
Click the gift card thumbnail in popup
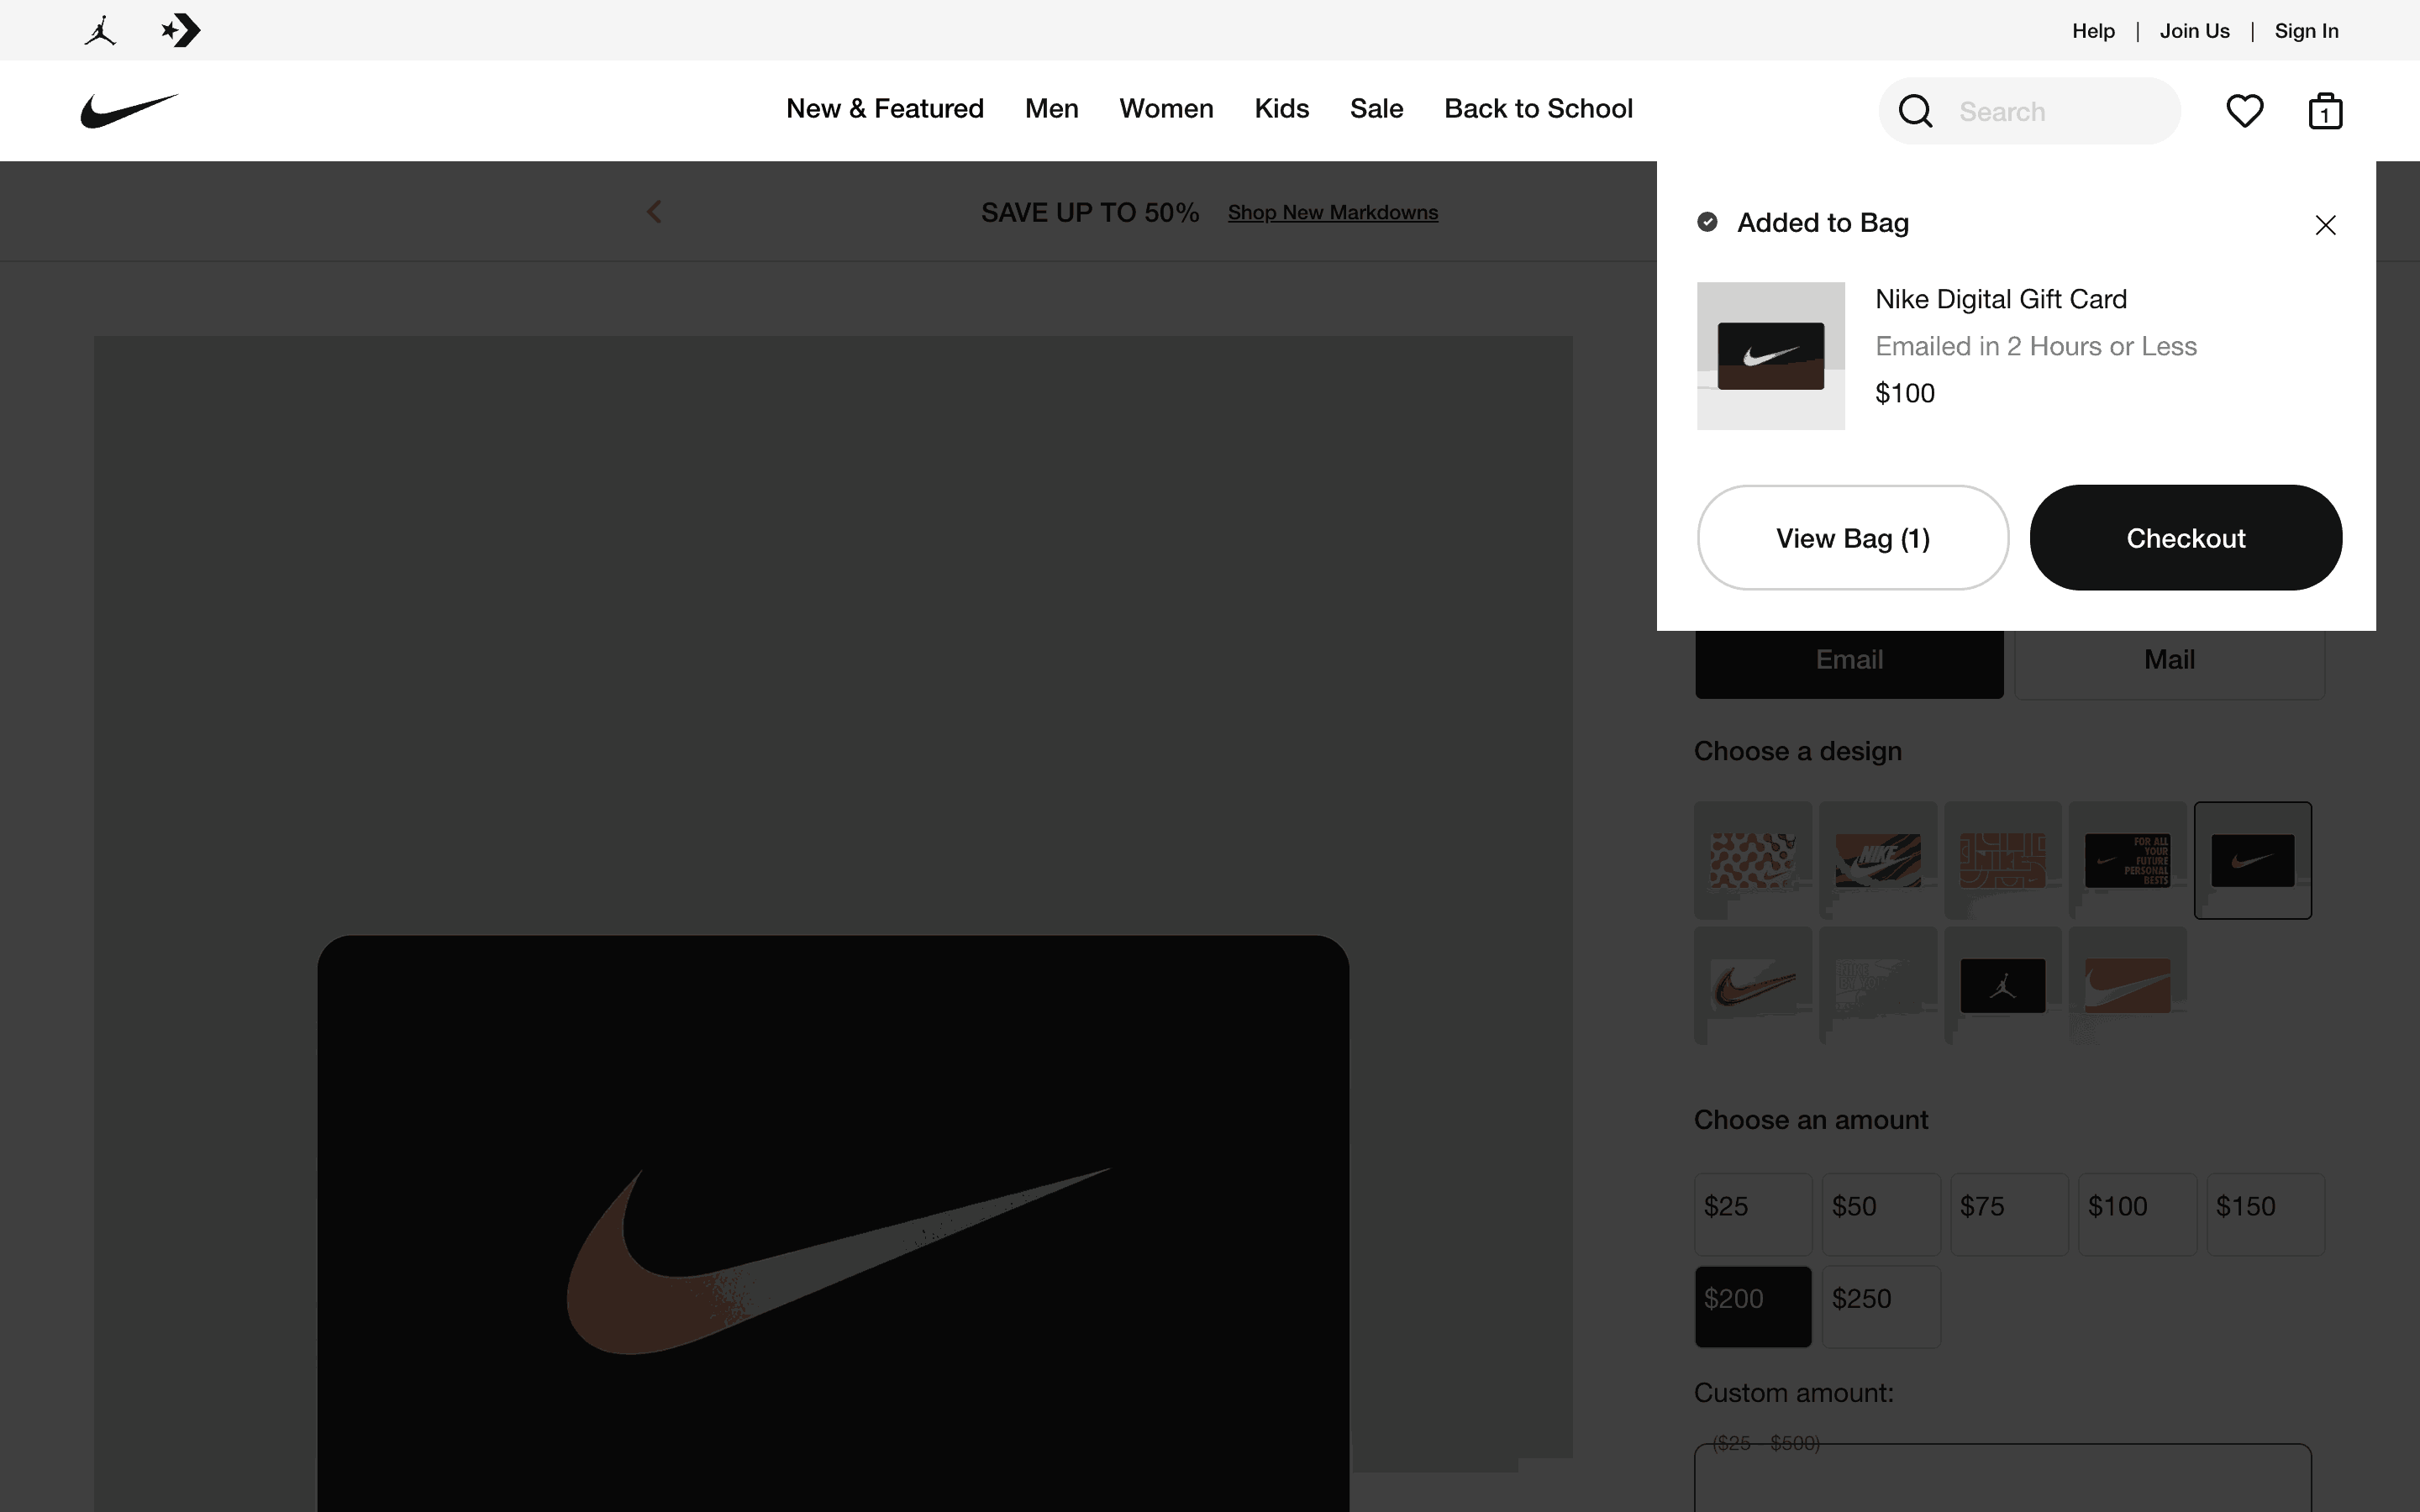point(1770,356)
